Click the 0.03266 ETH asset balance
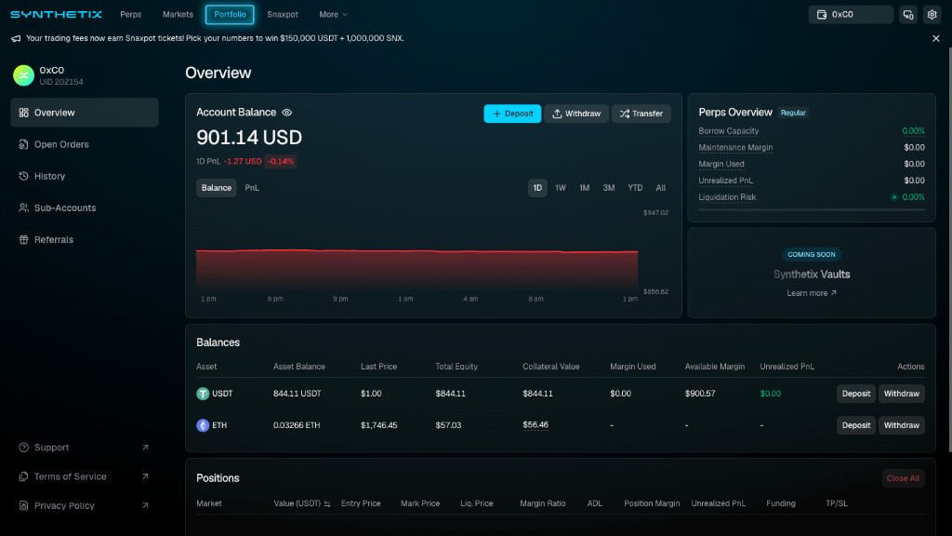 297,425
